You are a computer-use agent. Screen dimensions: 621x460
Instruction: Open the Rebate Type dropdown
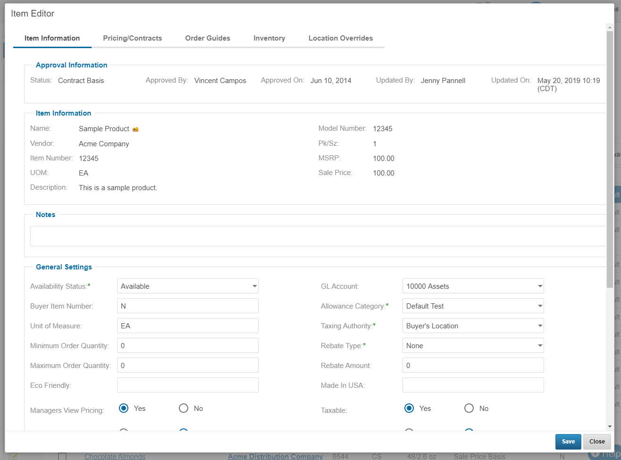tap(473, 346)
